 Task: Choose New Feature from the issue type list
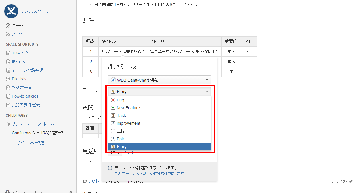[x=159, y=108]
